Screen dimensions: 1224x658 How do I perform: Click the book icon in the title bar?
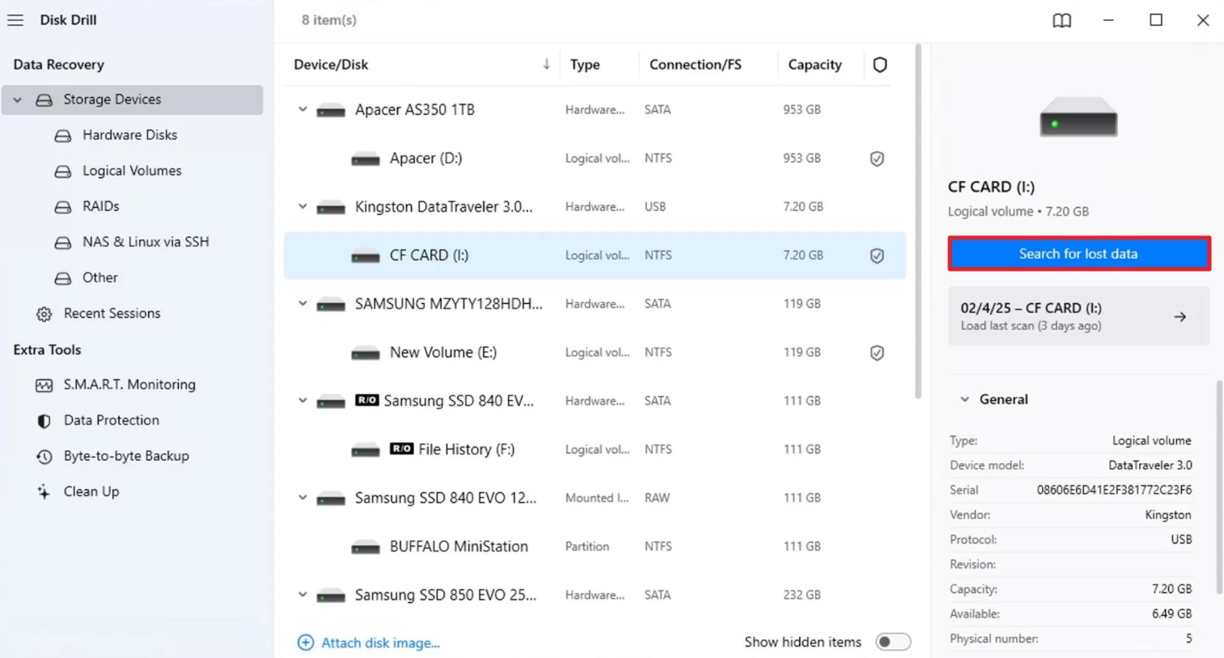[x=1062, y=20]
